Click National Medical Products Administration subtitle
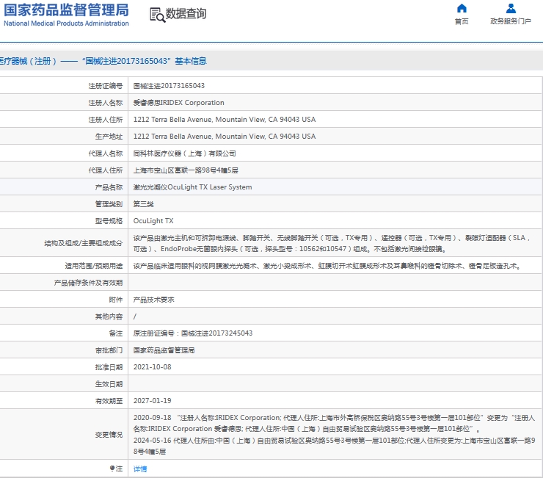 point(66,23)
